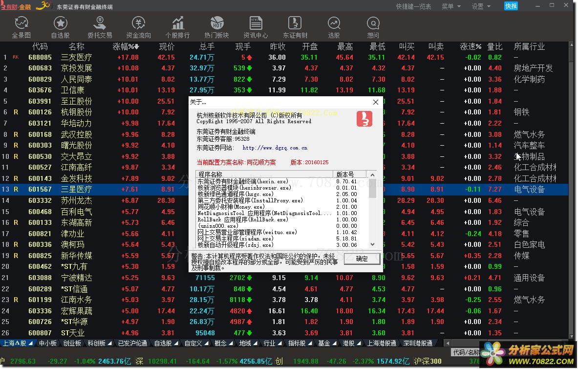Open 热门板块 hot sectors icon
This screenshot has width=578, height=369.
pos(217,27)
